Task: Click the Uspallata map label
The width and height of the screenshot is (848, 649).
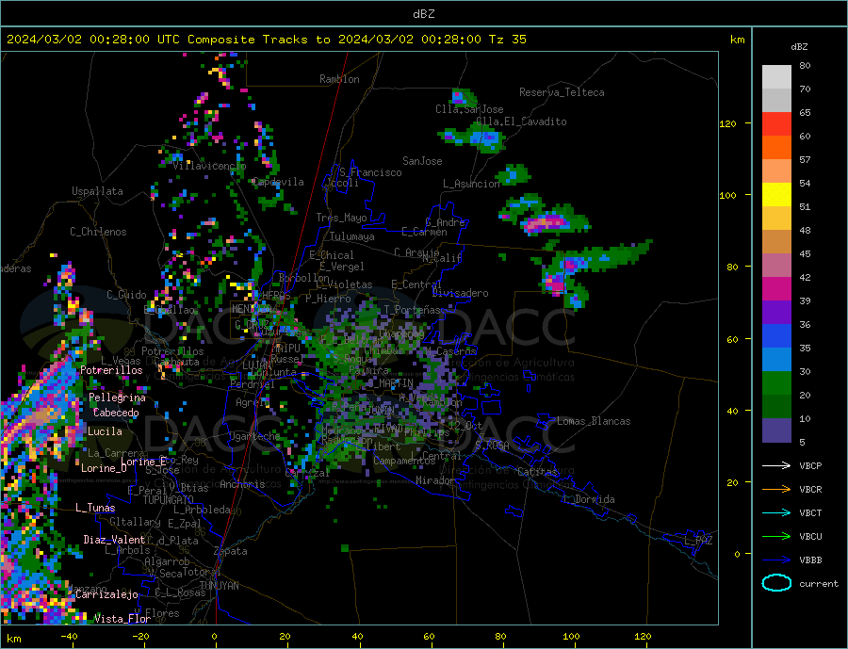Action: (x=97, y=191)
